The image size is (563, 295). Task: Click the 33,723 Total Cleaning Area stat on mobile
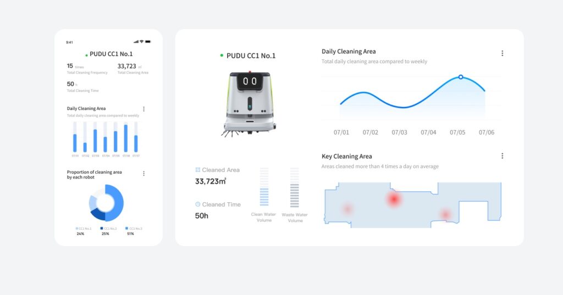127,66
